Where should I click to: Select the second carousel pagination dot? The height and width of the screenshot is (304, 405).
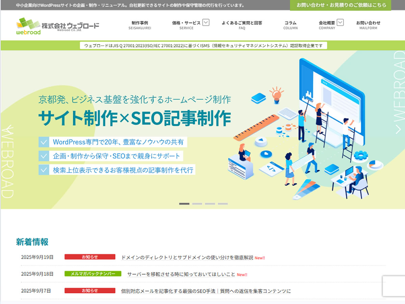[197, 204]
